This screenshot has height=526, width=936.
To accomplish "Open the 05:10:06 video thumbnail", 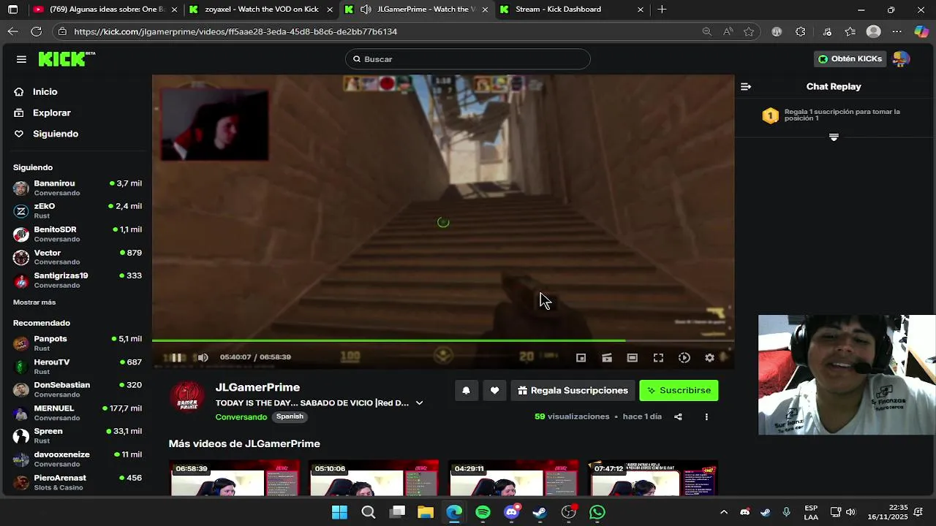I will click(x=374, y=478).
